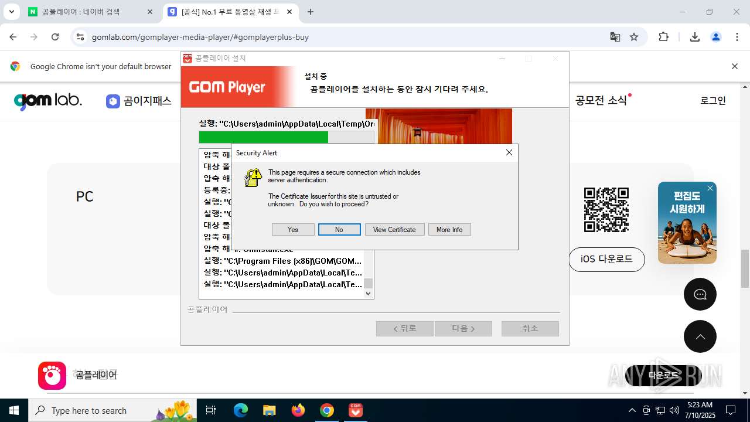Image resolution: width=750 pixels, height=422 pixels.
Task: Switch to the Naver search tab
Action: click(x=91, y=12)
